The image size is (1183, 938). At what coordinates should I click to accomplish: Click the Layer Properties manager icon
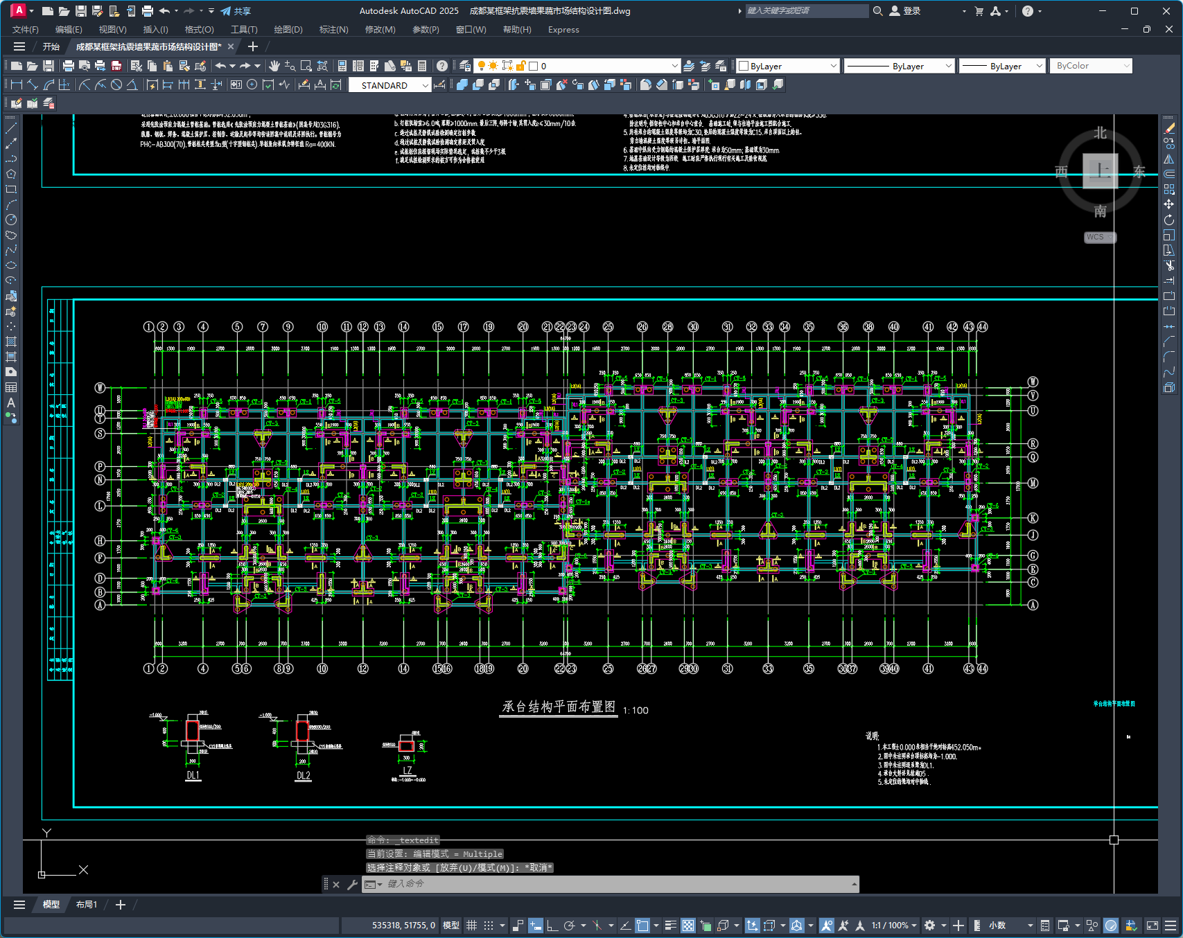465,66
